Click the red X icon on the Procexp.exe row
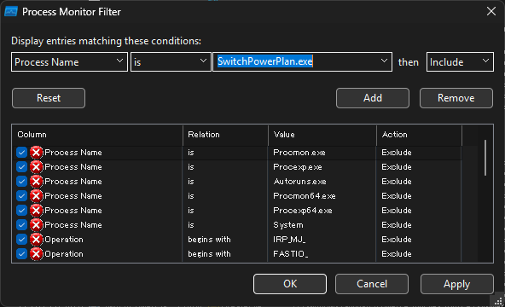 point(36,166)
